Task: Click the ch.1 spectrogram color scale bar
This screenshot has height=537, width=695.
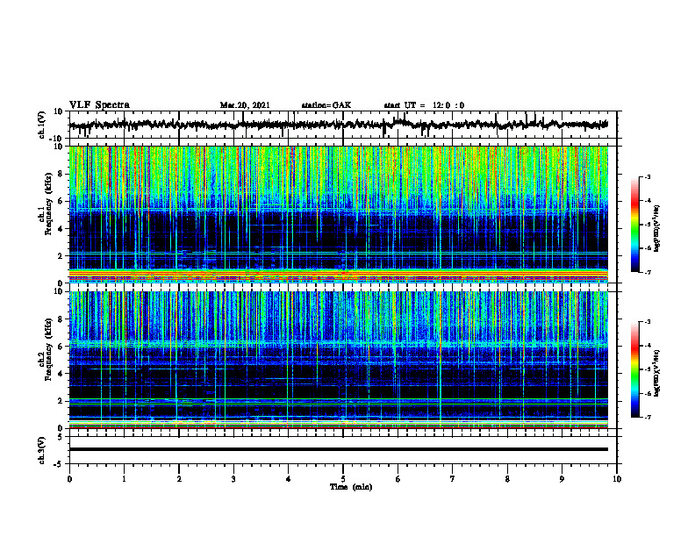Action: tap(635, 225)
